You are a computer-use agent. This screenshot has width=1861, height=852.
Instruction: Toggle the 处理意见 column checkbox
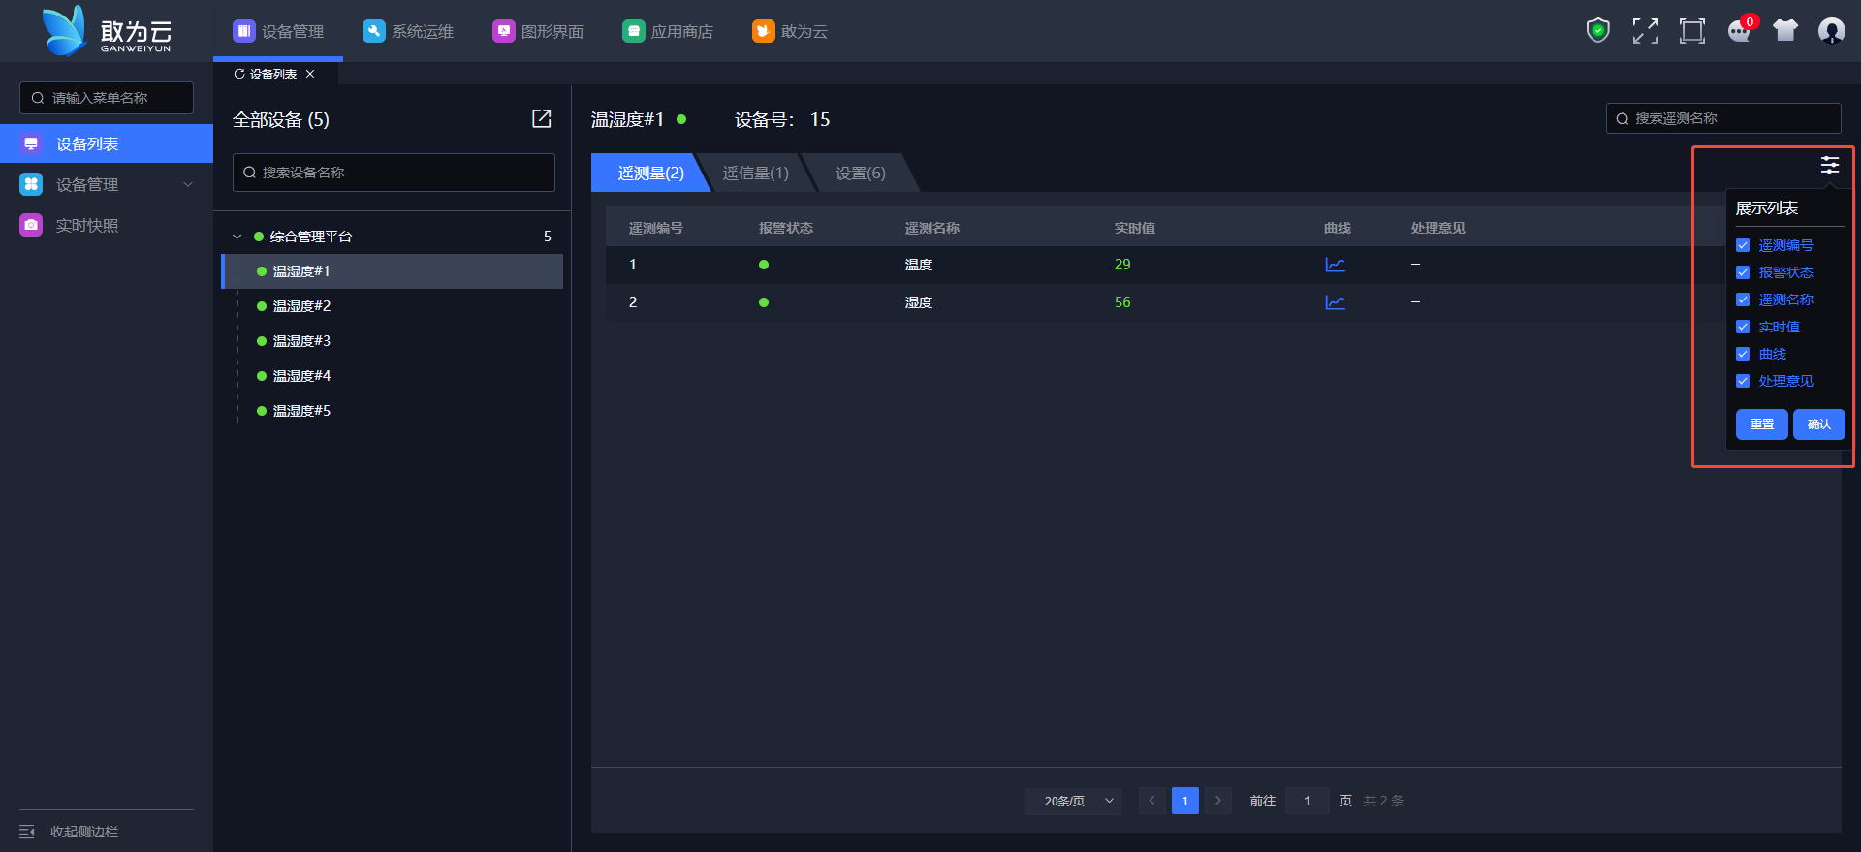pos(1743,382)
